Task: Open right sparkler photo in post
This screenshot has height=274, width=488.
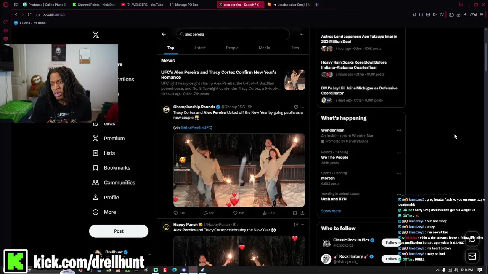Action: pos(272,170)
